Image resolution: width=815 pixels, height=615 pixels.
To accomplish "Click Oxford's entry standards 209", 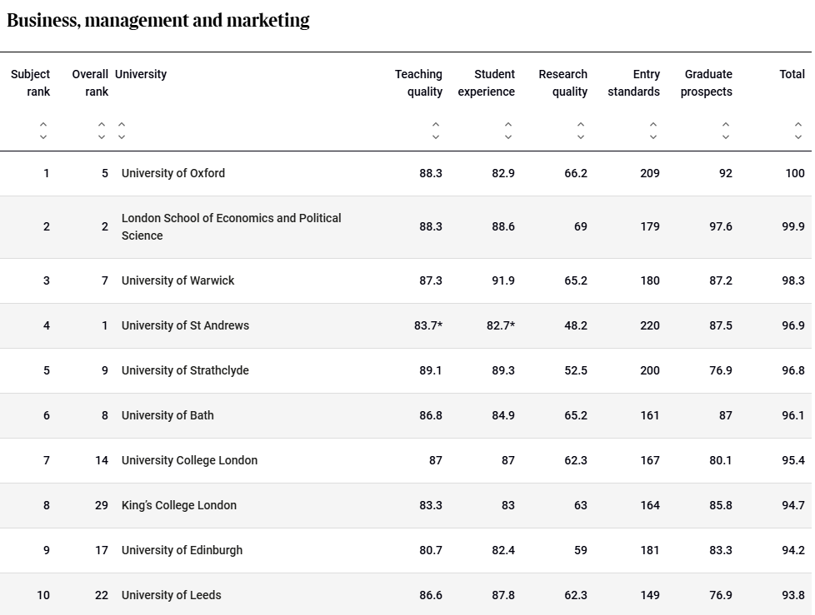I will tap(650, 173).
